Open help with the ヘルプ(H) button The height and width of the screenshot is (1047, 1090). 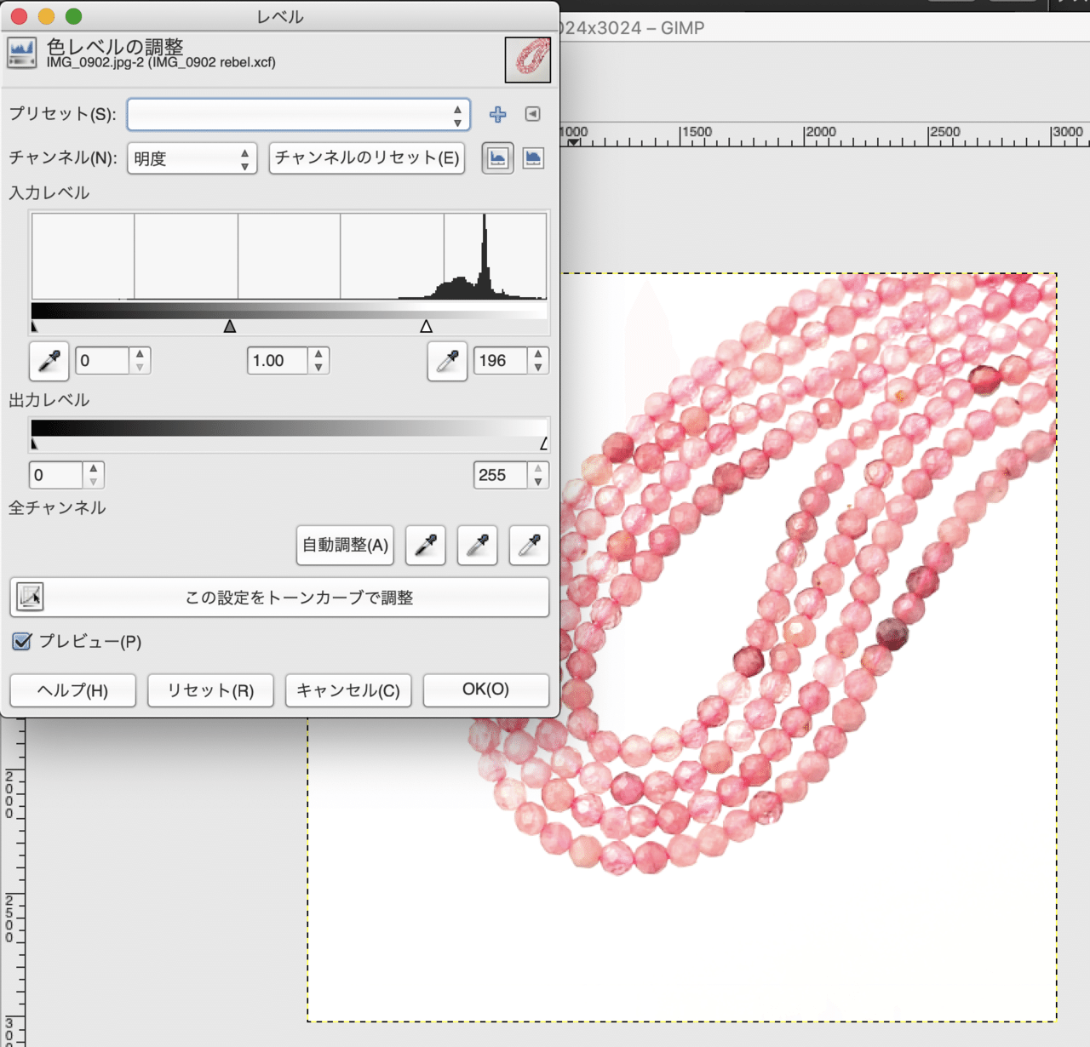(73, 690)
